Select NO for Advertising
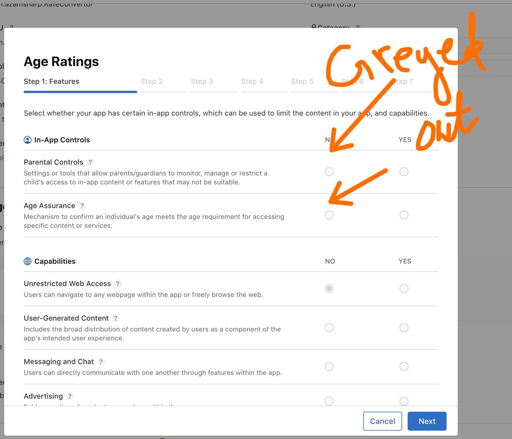 329,401
